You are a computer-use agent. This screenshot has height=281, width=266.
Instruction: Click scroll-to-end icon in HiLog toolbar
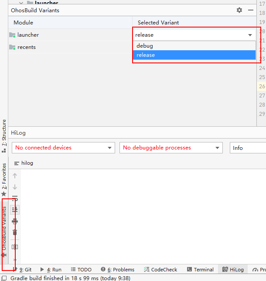coord(15,210)
